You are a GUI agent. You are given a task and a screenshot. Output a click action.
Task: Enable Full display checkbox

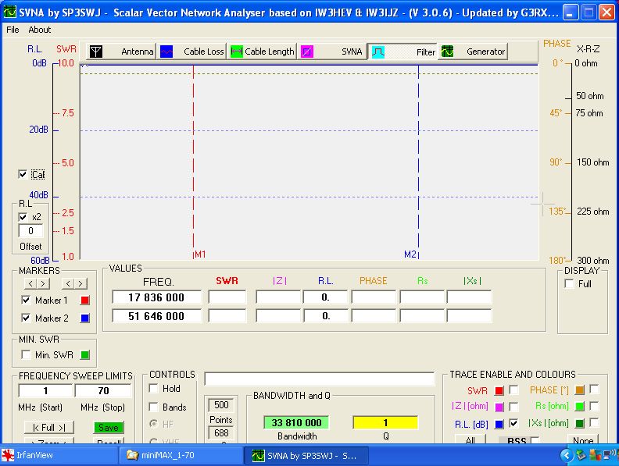(x=569, y=284)
